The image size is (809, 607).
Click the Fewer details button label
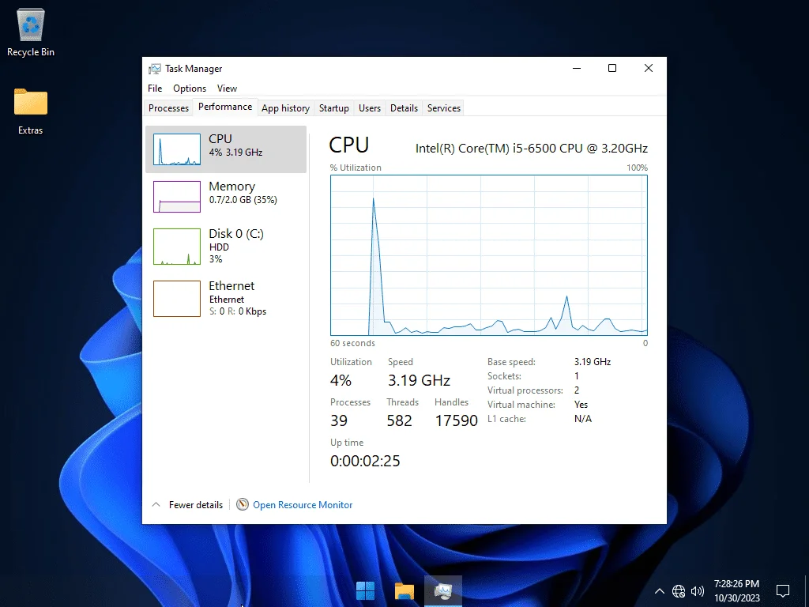196,505
